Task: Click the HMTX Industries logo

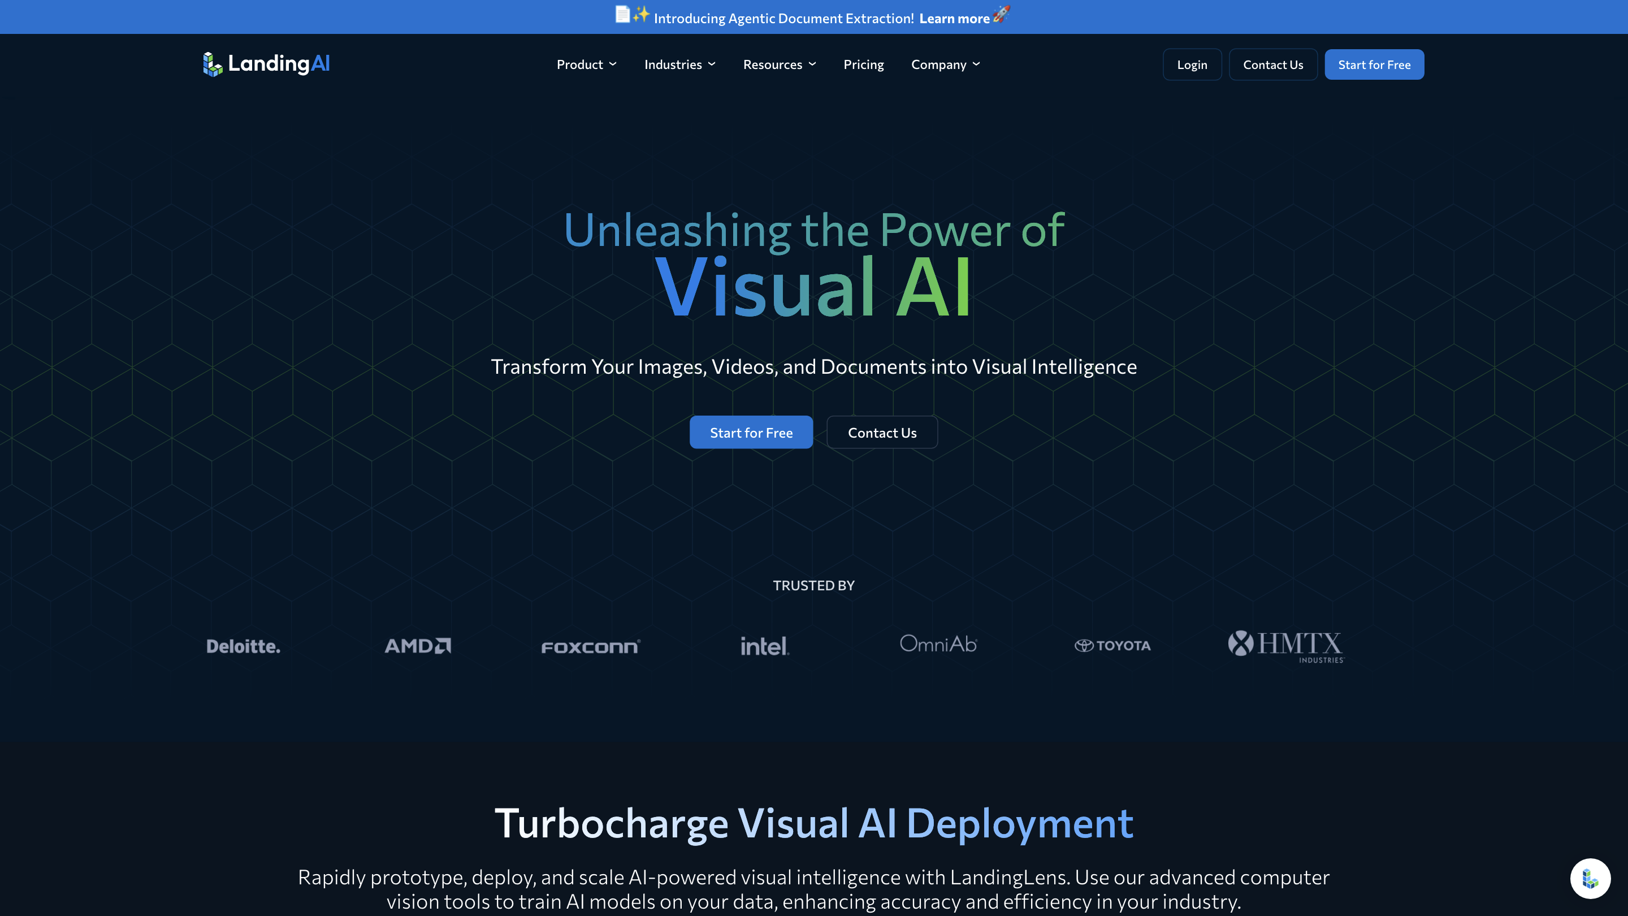Action: click(1286, 646)
